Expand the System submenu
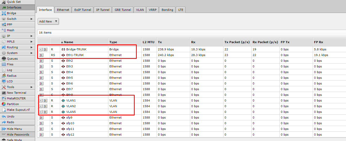Image resolution: width=346 pixels, height=141 pixels. coord(31,53)
